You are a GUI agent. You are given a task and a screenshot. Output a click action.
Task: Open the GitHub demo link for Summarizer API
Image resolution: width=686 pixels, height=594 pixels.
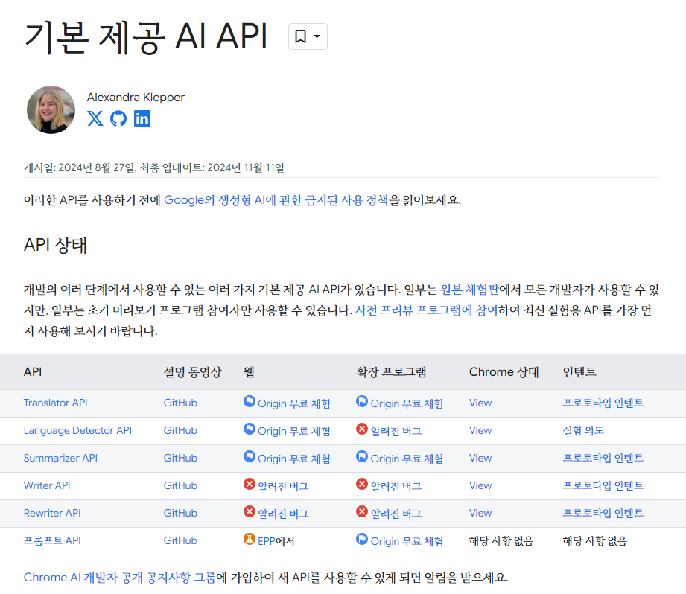180,458
